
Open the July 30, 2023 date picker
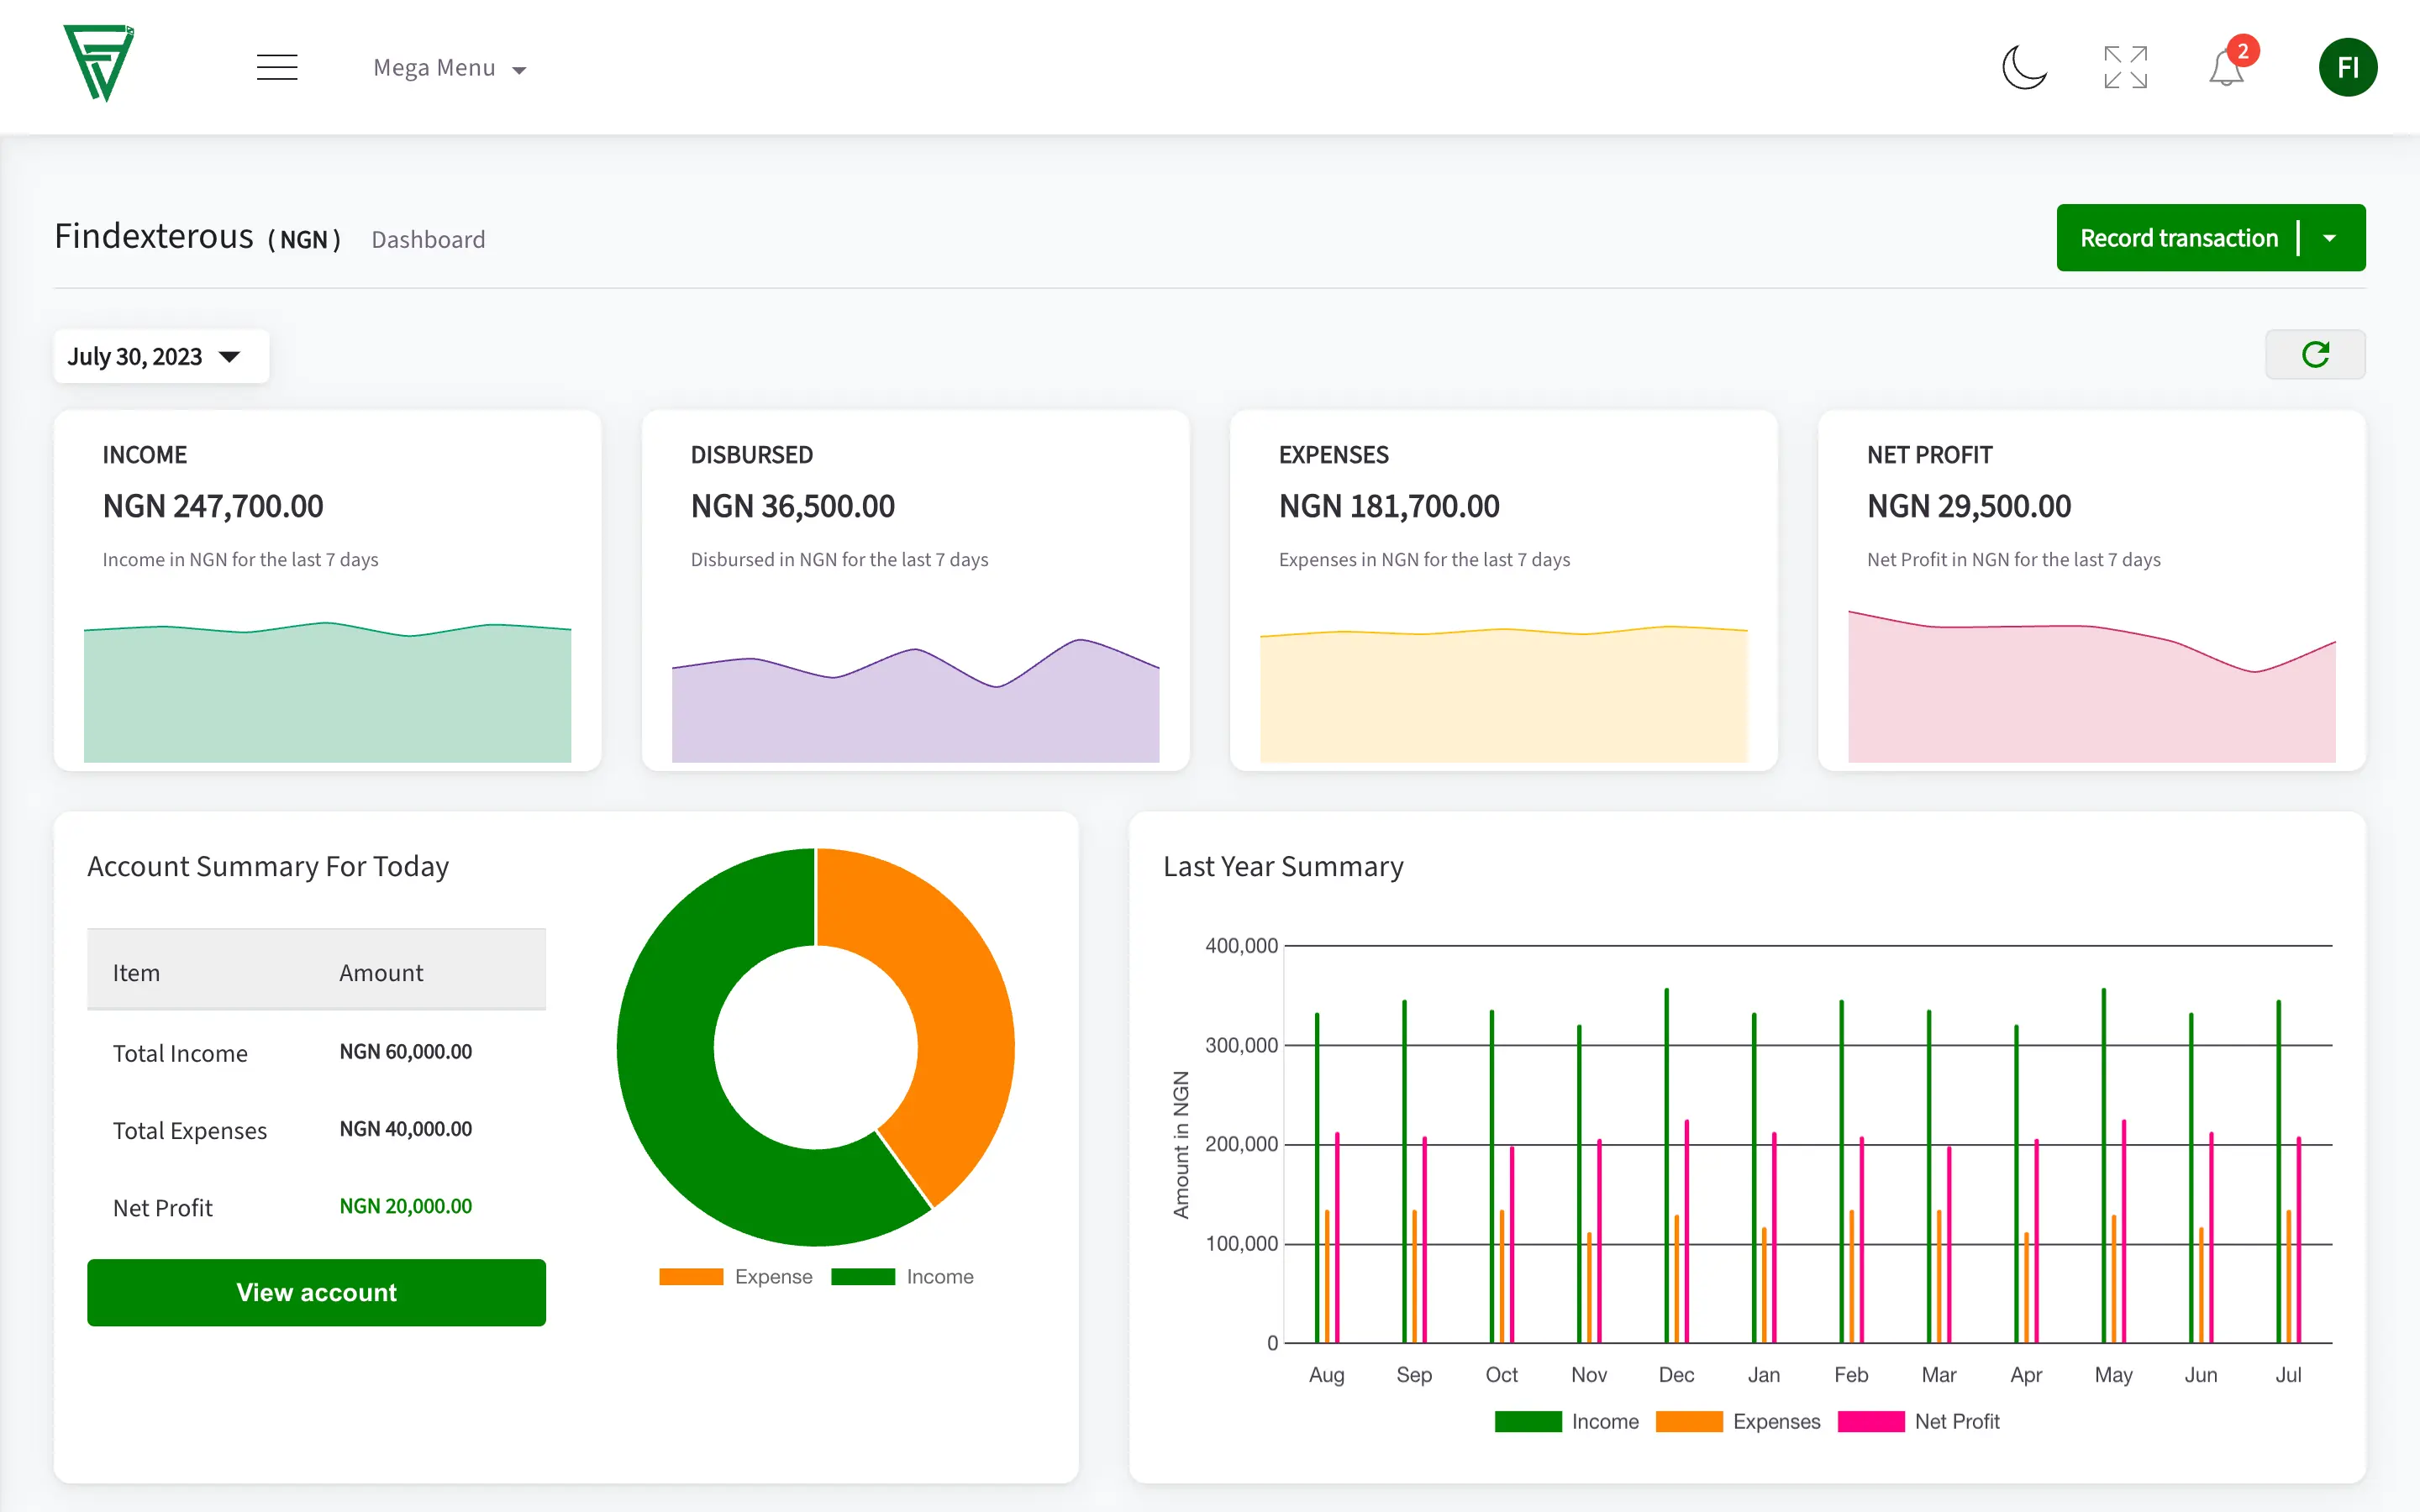[x=161, y=356]
